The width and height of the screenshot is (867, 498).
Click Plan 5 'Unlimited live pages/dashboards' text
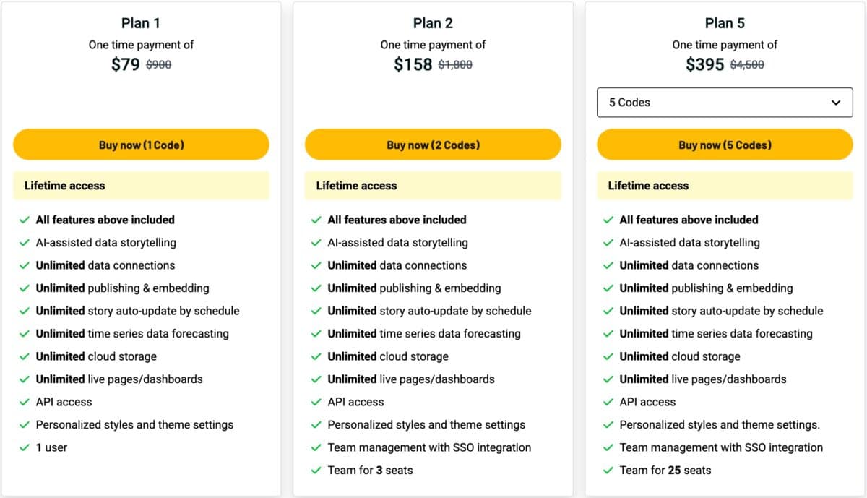[x=703, y=379]
